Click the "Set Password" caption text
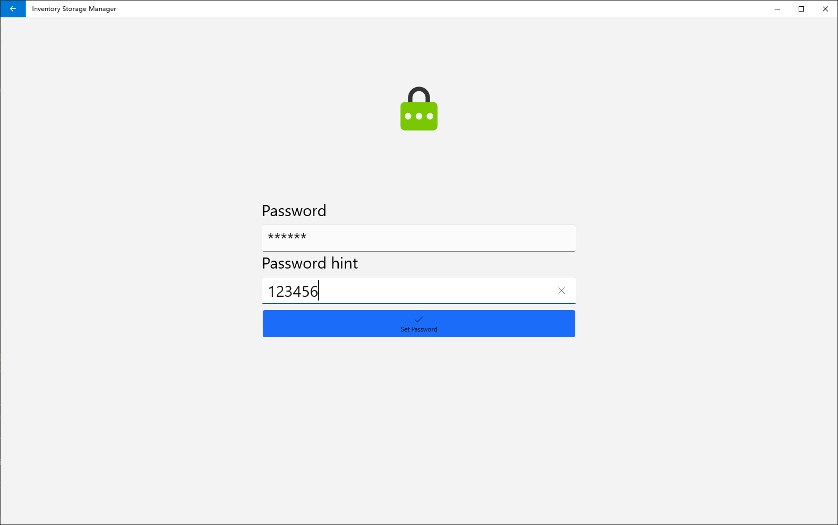 click(419, 329)
